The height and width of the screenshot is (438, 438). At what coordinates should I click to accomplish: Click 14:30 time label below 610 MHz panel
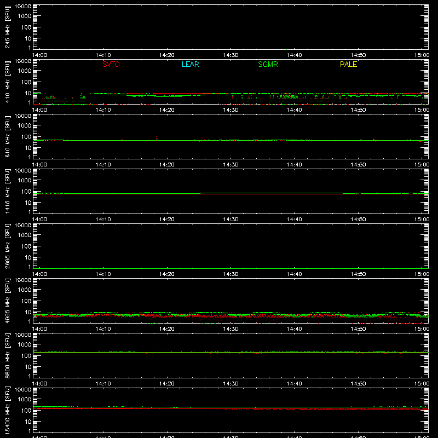(230, 165)
